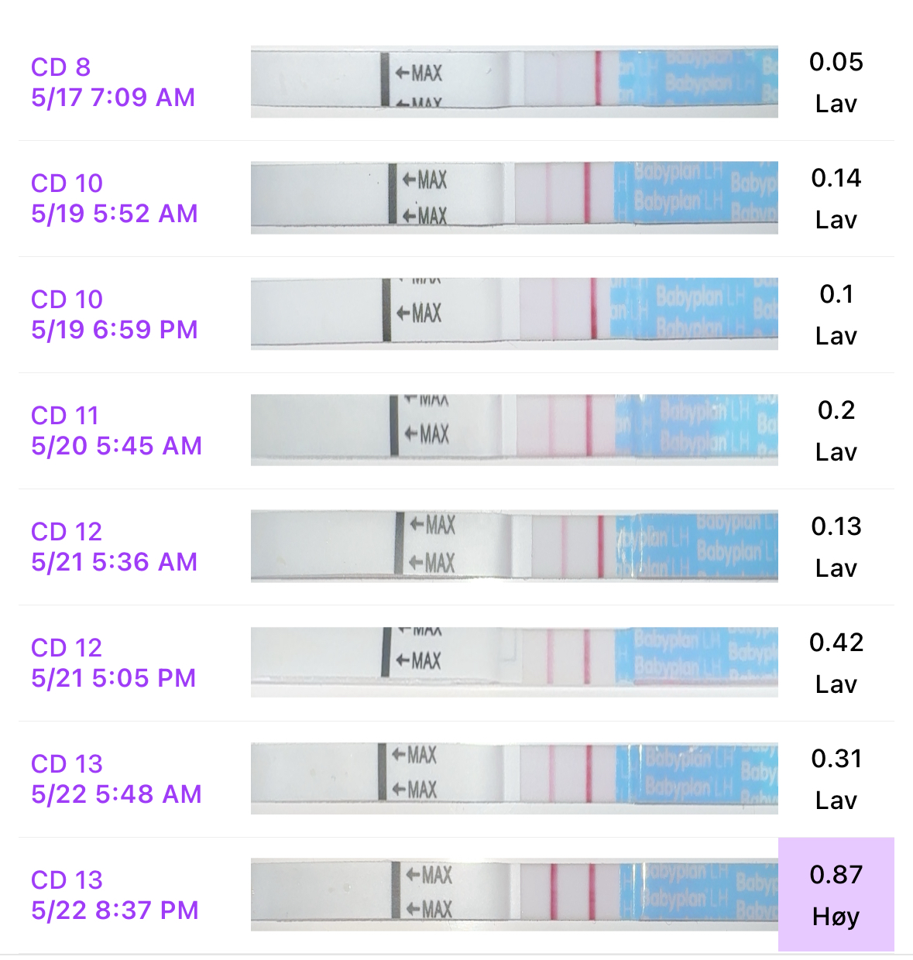View the 5/22 5:48 AM test strip image

(514, 779)
